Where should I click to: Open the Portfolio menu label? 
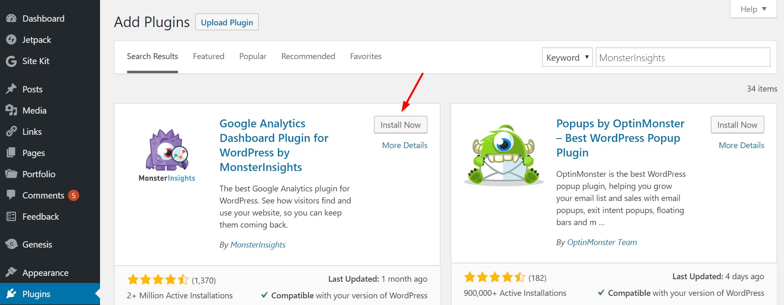[39, 174]
